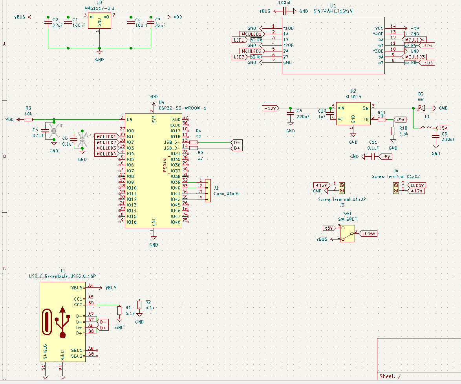Click the 3.3k resistor R10
This screenshot has height=384, width=461.
(x=393, y=131)
